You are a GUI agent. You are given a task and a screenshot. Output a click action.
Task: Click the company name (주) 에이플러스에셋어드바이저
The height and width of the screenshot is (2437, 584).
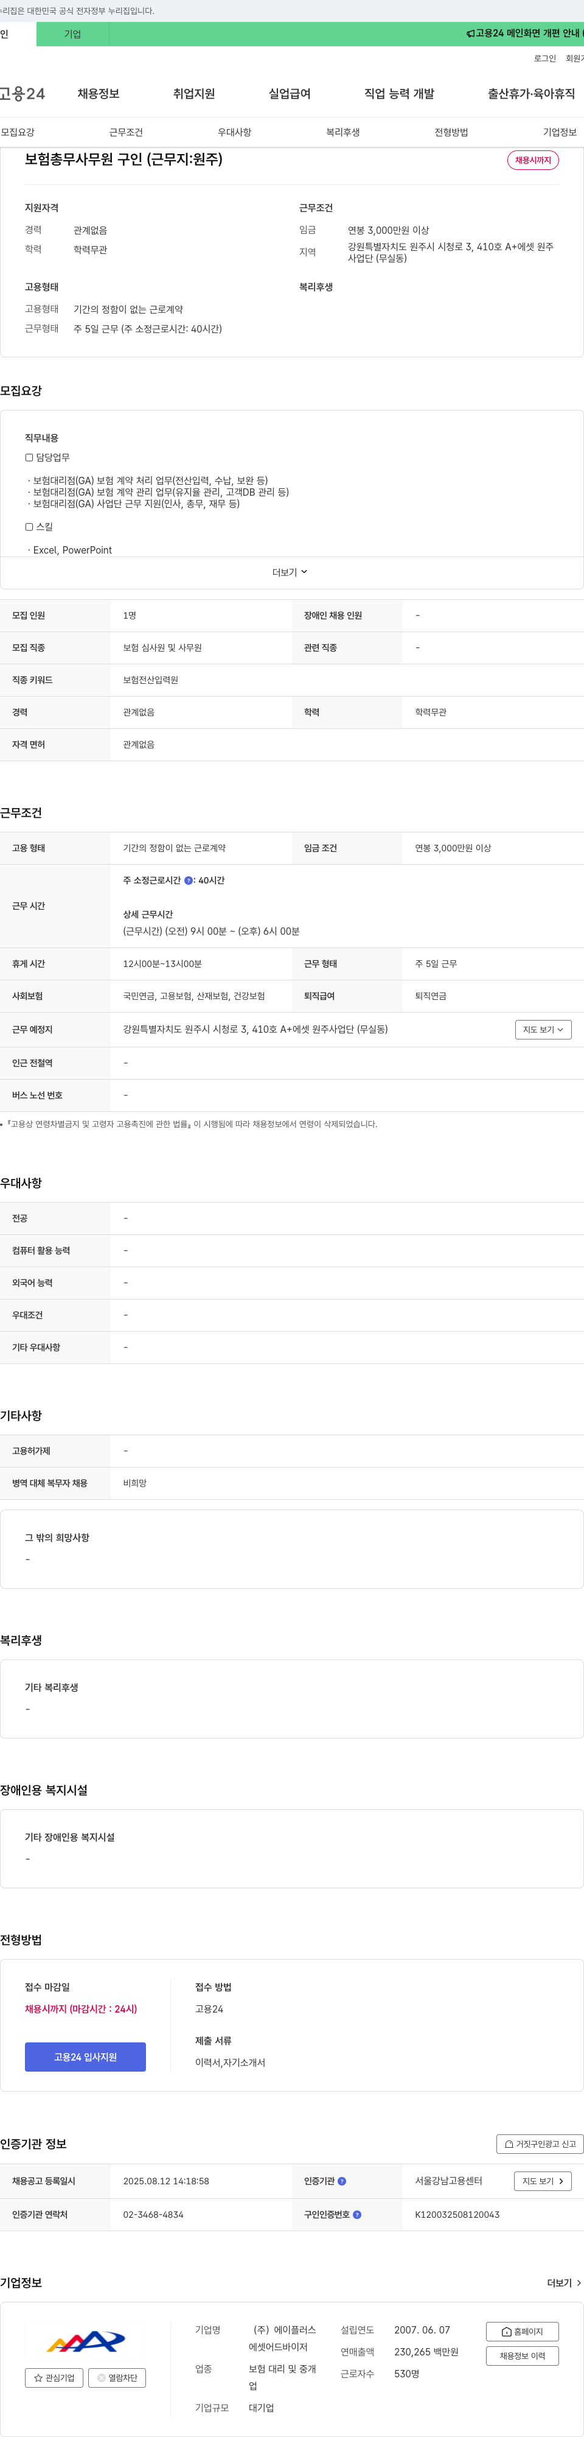[x=282, y=2338]
